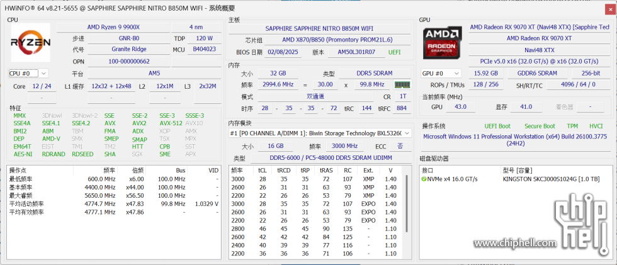This screenshot has height=265, width=617.
Task: Click the 3000 MHz module frequency field
Action: click(344, 146)
